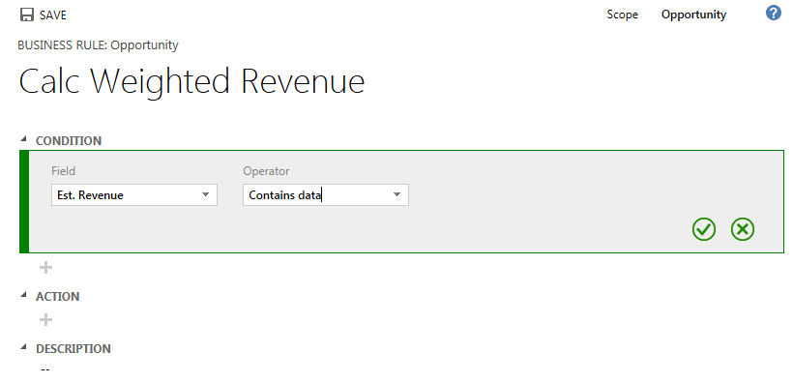The width and height of the screenshot is (793, 382).
Task: Add a new condition with plus icon
Action: tap(46, 267)
